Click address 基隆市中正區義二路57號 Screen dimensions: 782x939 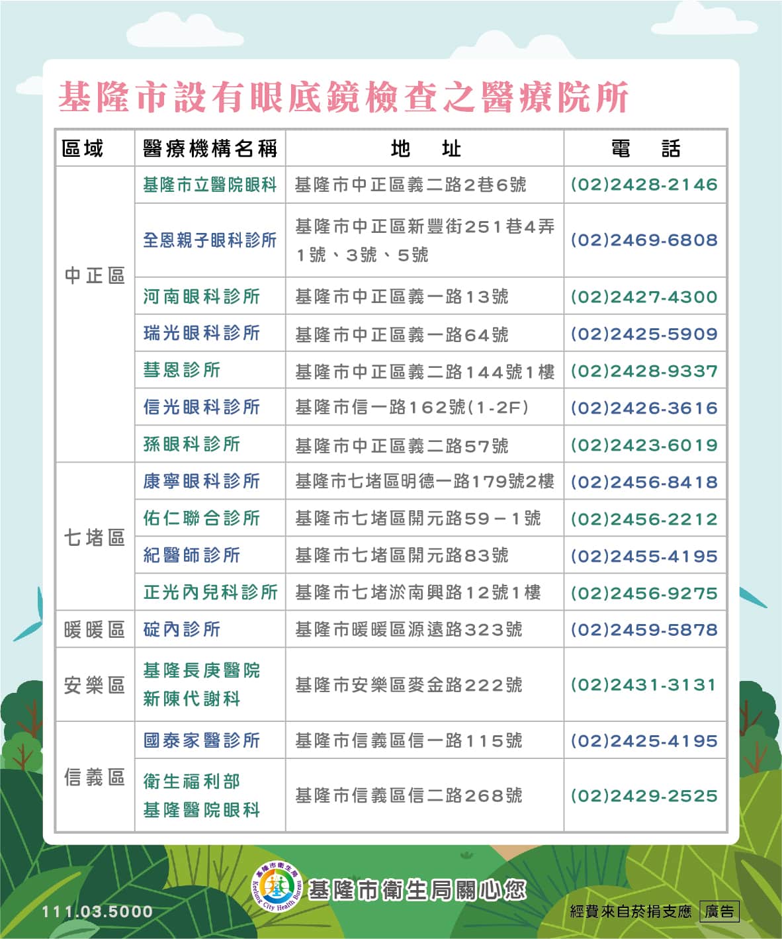tap(402, 445)
